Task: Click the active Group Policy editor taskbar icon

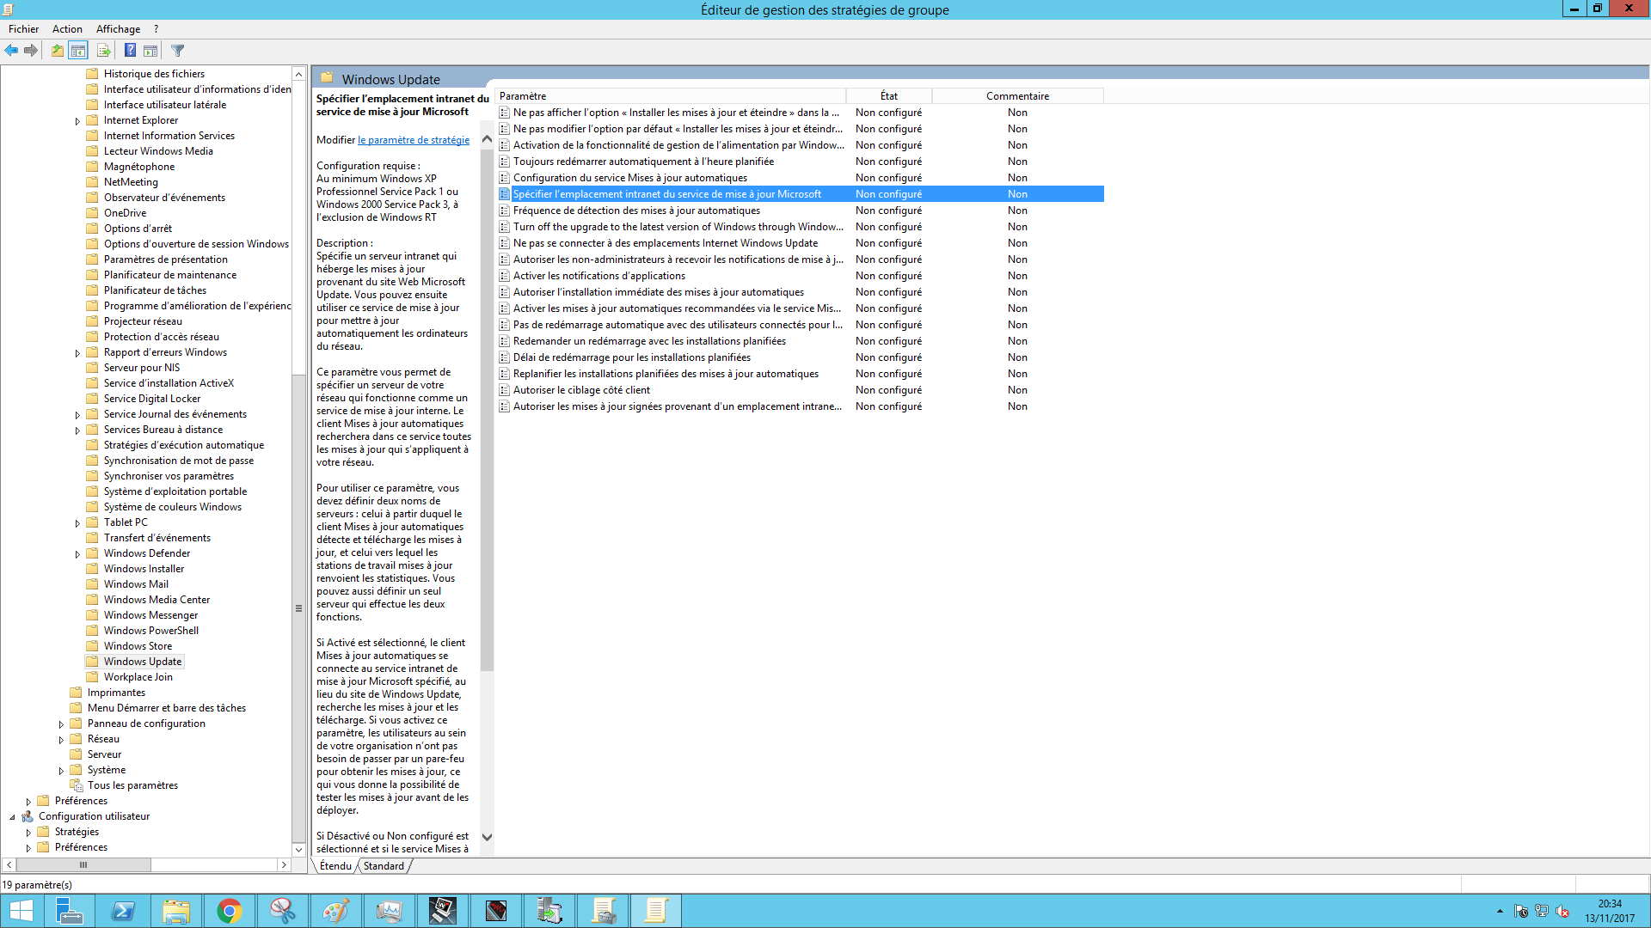Action: pyautogui.click(x=656, y=911)
